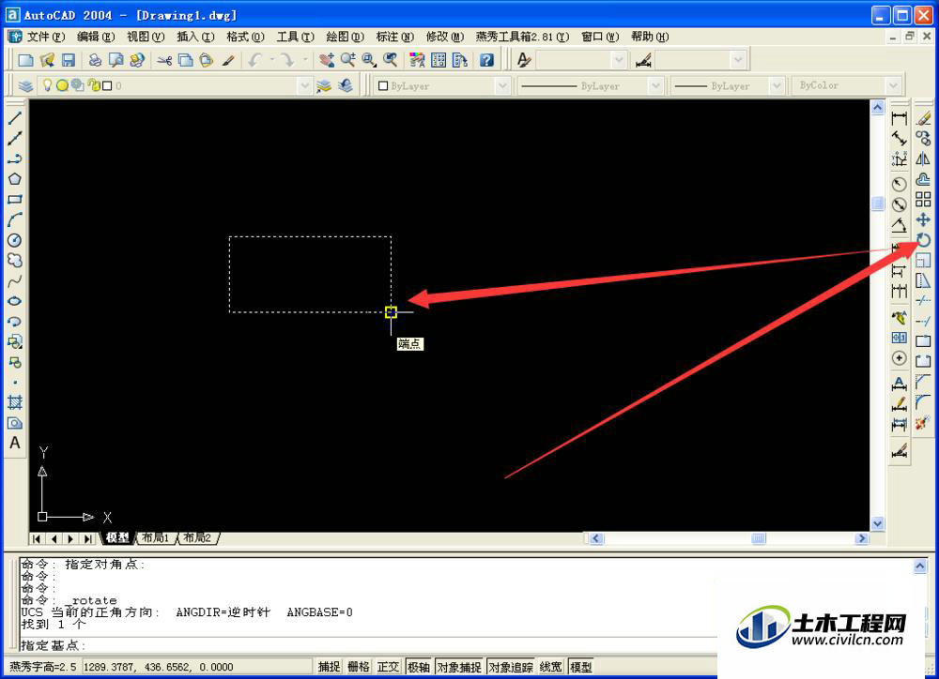
Task: Select the Spline draw tool
Action: 15,280
